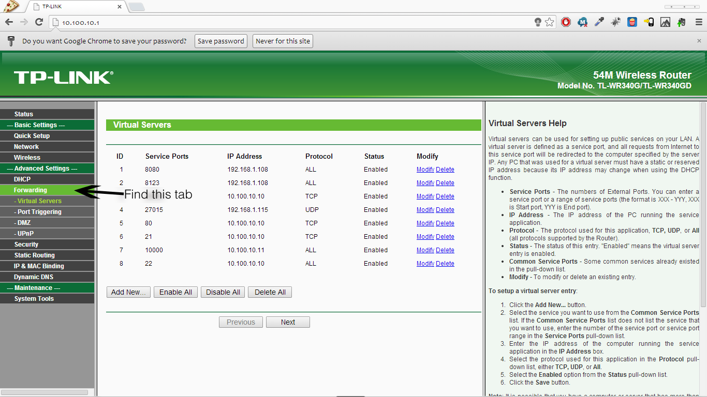Open Quick Setup in the sidebar
Image resolution: width=707 pixels, height=397 pixels.
(47, 136)
